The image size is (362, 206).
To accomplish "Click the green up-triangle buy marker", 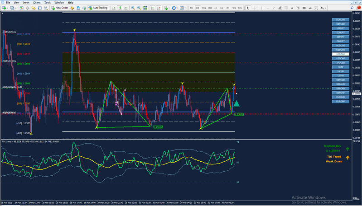I will pyautogui.click(x=236, y=103).
